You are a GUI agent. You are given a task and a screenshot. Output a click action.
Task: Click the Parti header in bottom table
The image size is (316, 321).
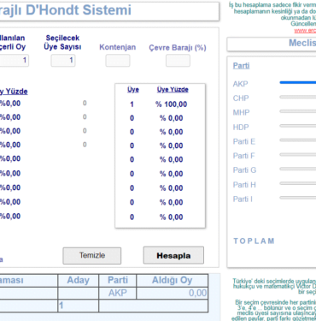118,281
